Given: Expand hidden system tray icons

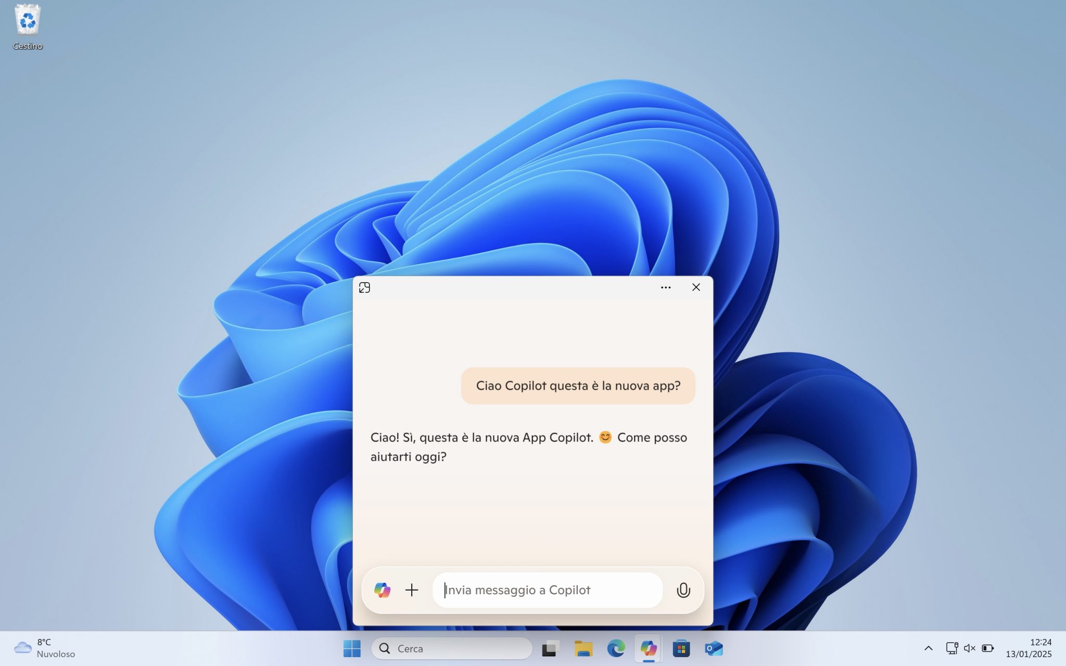Looking at the screenshot, I should click(928, 648).
